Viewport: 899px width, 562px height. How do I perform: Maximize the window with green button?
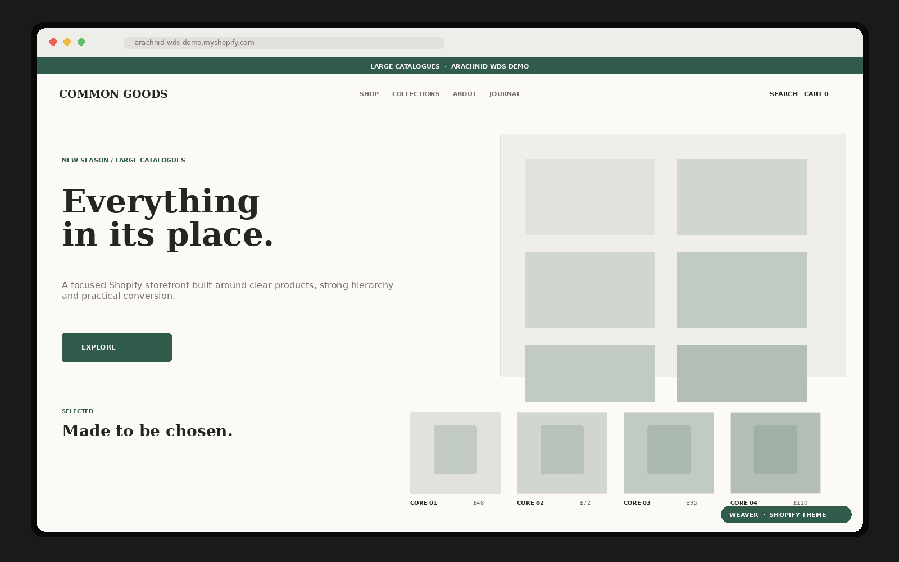(x=81, y=42)
